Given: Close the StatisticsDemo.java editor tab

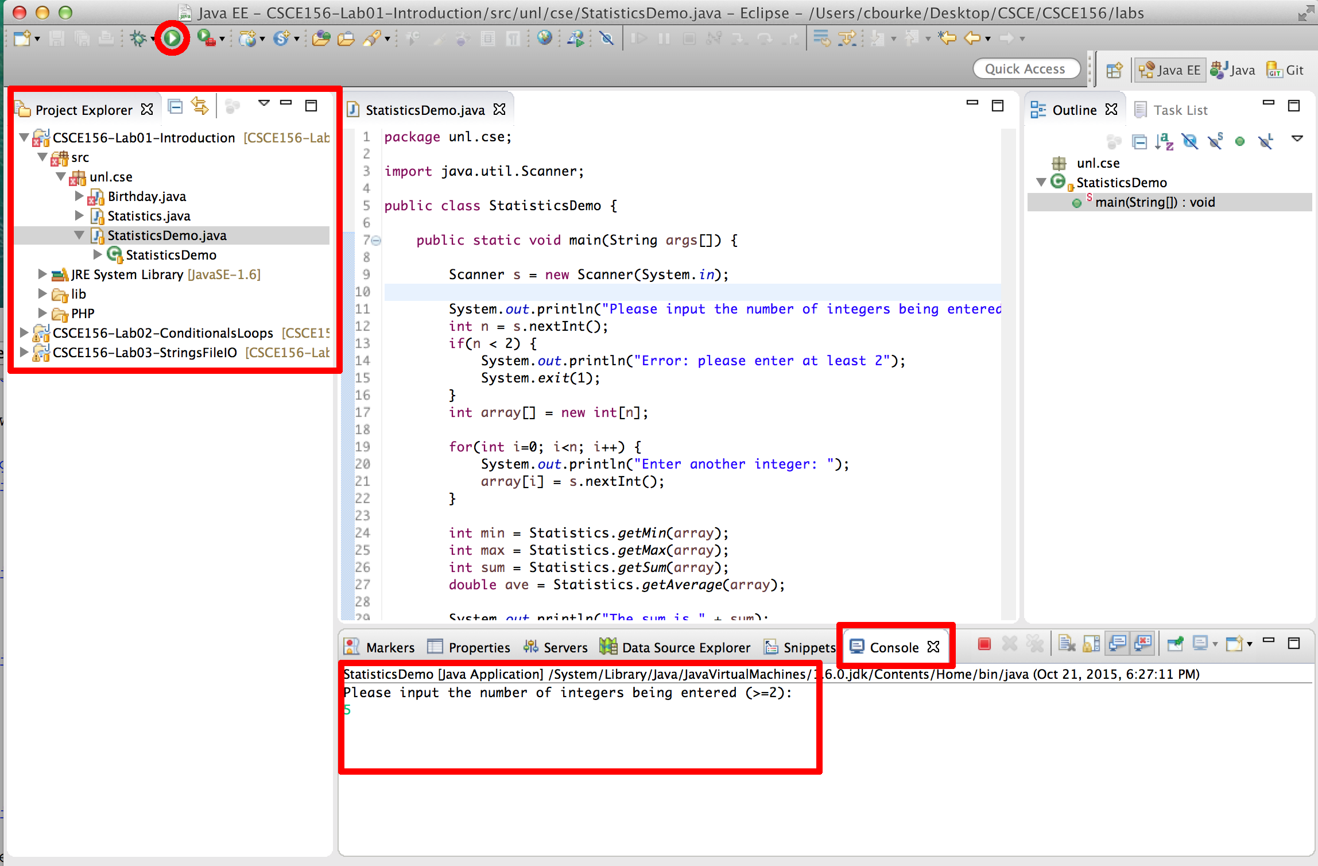Looking at the screenshot, I should click(500, 109).
